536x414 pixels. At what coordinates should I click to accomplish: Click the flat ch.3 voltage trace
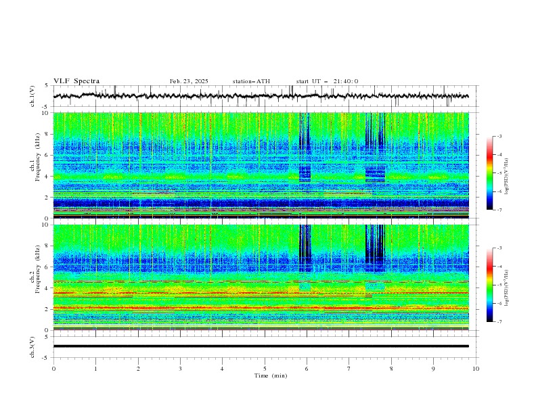[x=261, y=346]
